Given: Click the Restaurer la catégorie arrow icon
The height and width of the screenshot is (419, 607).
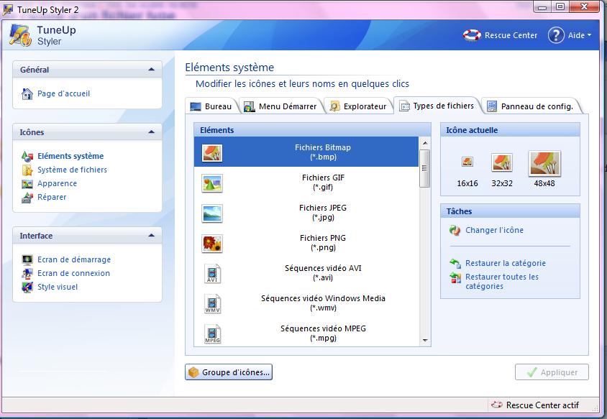Looking at the screenshot, I should point(455,264).
